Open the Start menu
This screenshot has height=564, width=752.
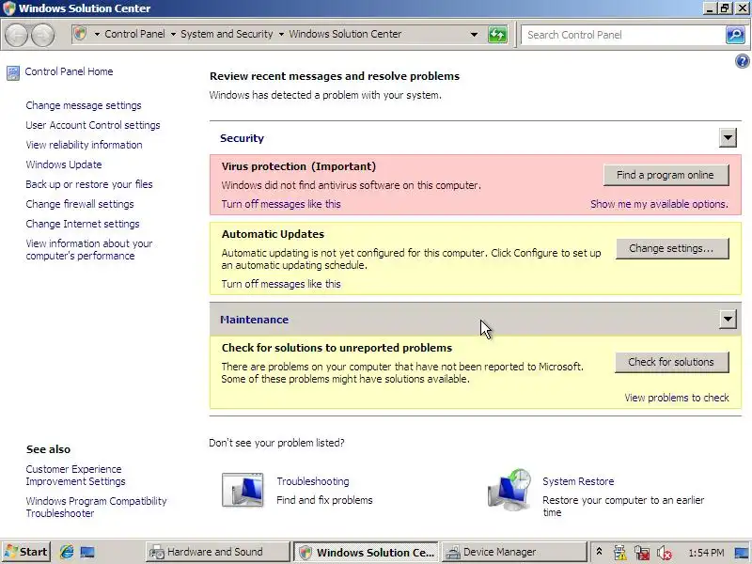pos(26,552)
